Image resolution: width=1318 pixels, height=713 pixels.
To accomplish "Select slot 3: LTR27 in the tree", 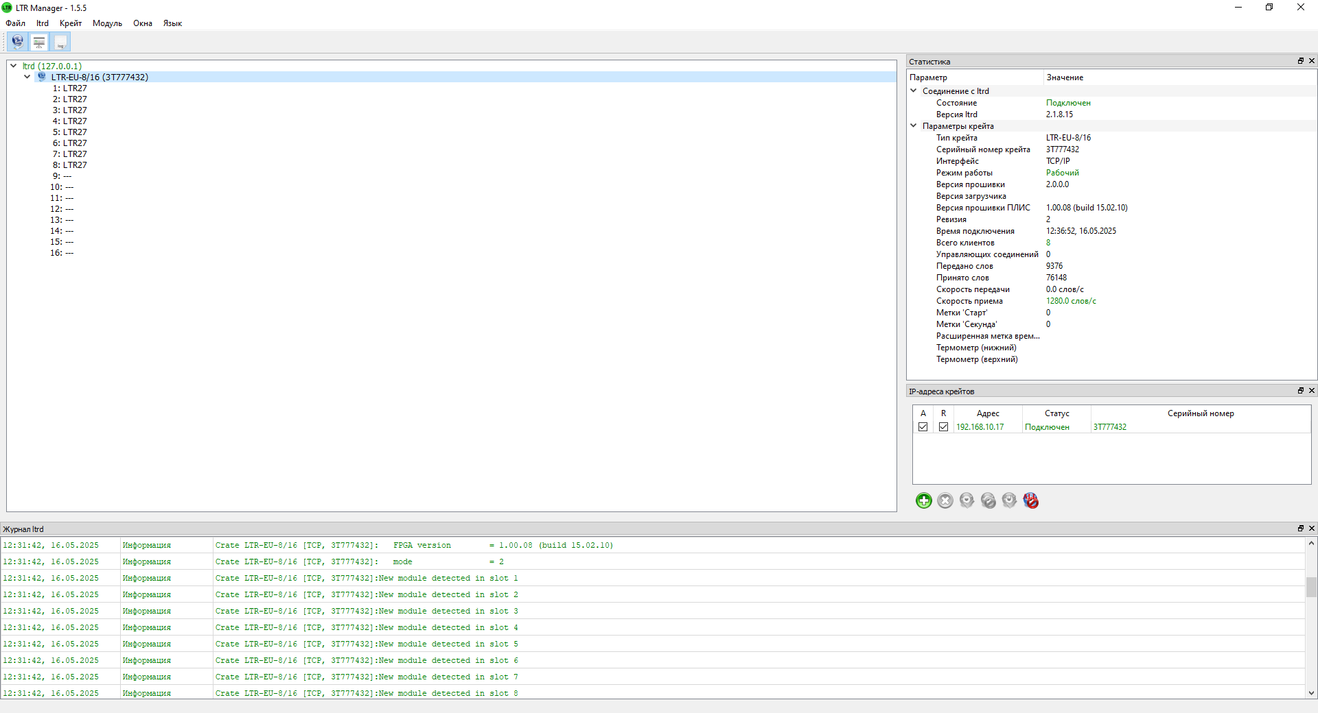I will coord(70,110).
